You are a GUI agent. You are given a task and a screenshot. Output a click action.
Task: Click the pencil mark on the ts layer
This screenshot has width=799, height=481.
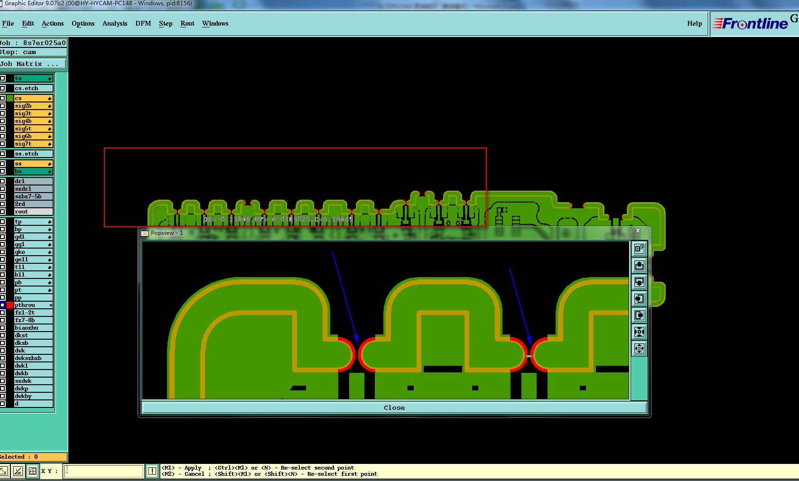(x=50, y=79)
